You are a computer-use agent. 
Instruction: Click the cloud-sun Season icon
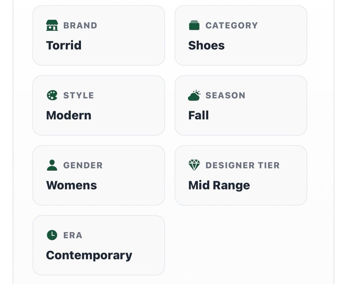[x=194, y=95]
